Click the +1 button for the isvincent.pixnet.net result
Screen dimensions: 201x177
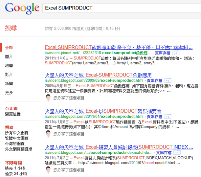tap(176, 53)
